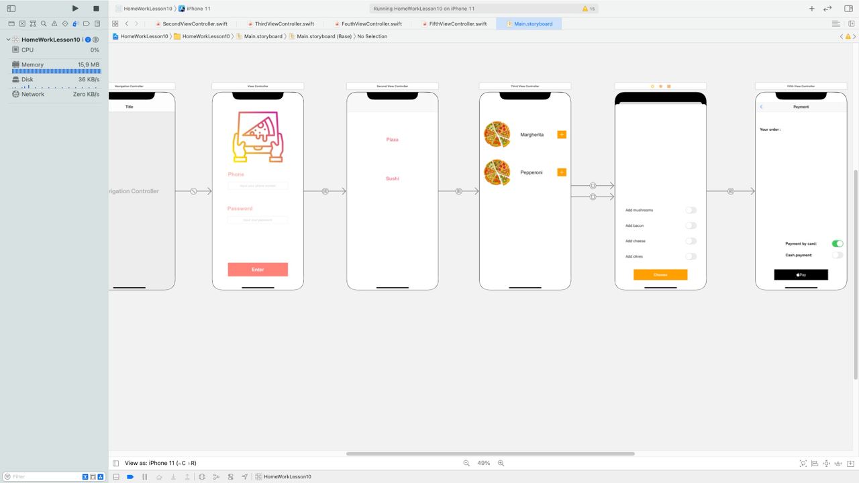Zoom out the storyboard canvas
Screen dimensions: 859x483
tap(466, 463)
